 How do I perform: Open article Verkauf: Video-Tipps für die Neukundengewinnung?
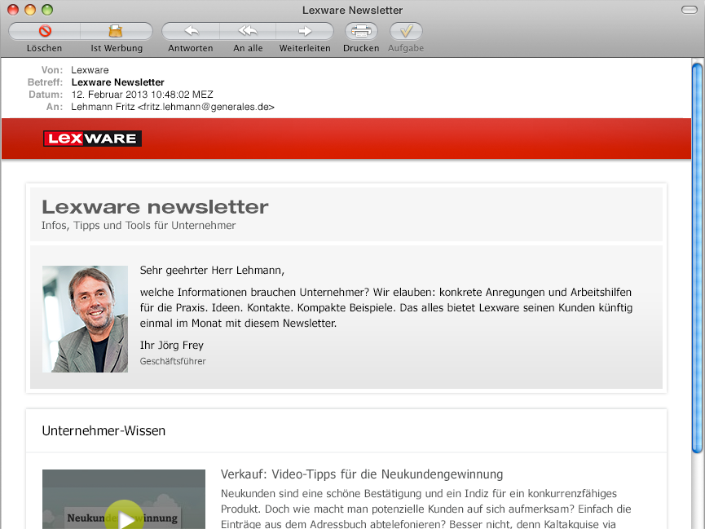pyautogui.click(x=362, y=474)
